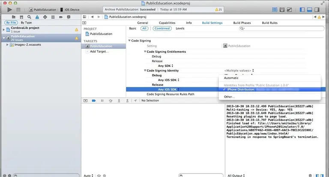The height and width of the screenshot is (177, 329).
Task: Open the Info tab
Action: coord(189,23)
